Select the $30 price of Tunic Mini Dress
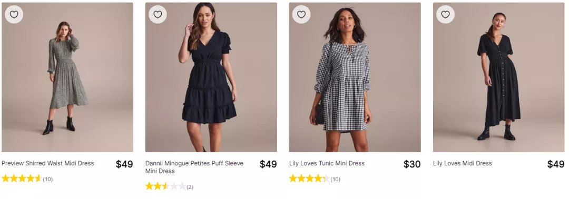 pos(412,164)
